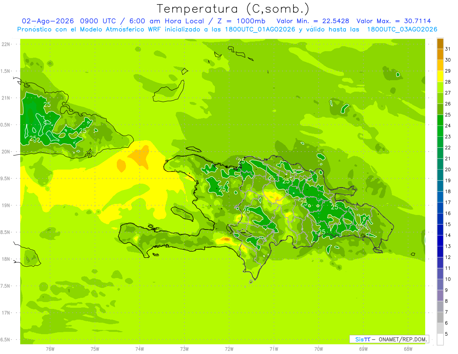Pick the gray swatch between 6 and 7
The width and height of the screenshot is (458, 354).
[x=440, y=317]
